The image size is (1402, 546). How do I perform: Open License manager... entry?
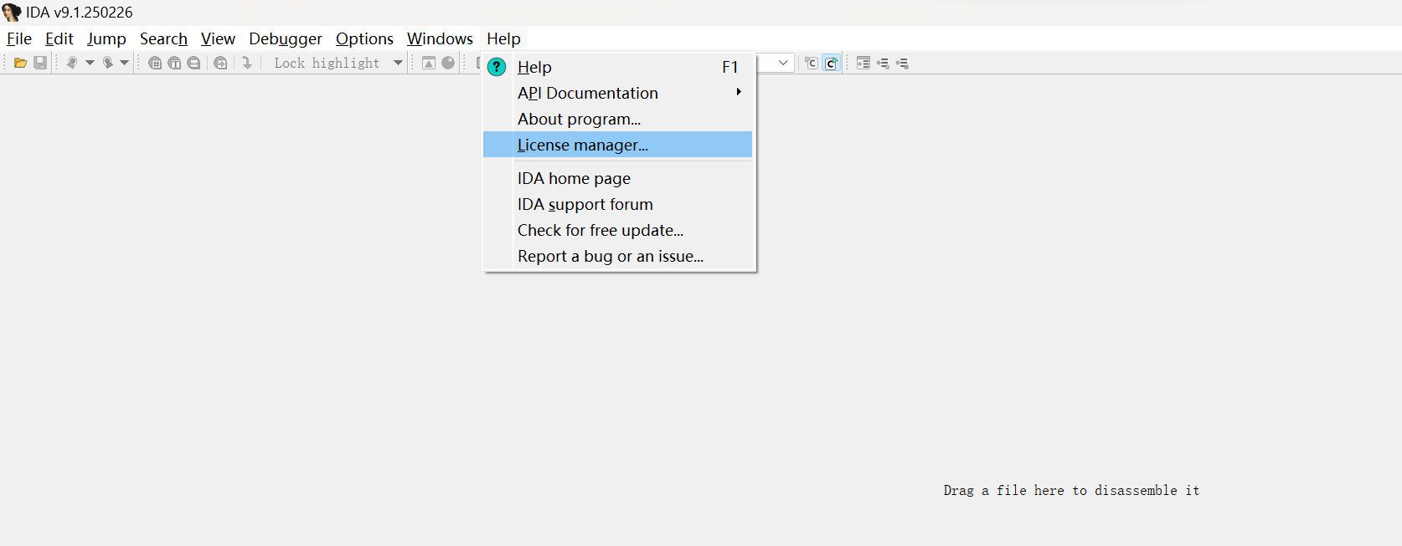pos(618,145)
